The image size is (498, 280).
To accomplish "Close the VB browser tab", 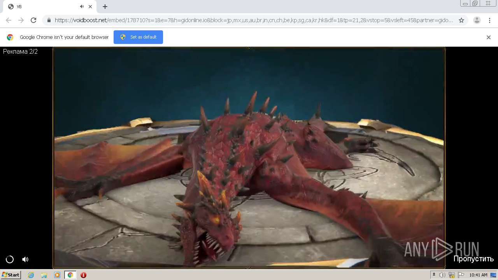I will (90, 7).
